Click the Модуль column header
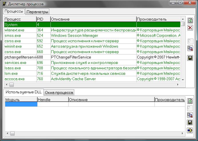 (x=21, y=100)
